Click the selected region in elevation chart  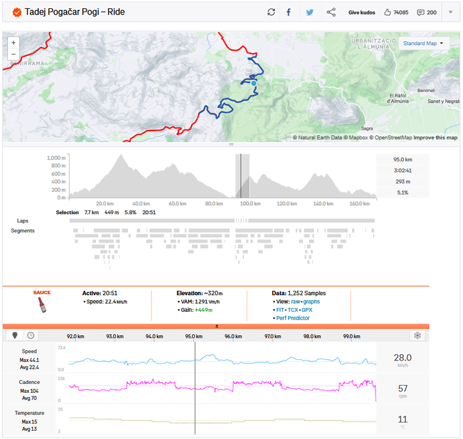click(x=242, y=175)
